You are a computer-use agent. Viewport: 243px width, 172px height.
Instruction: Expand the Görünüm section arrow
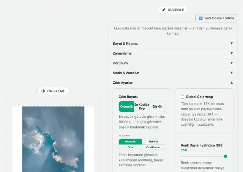tap(232, 63)
